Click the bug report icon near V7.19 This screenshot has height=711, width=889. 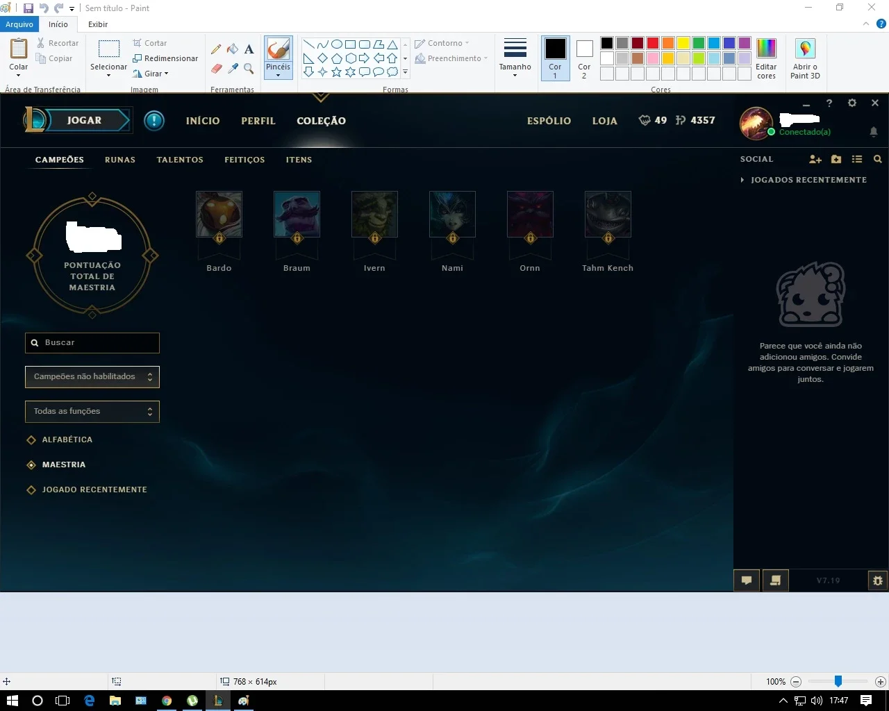click(878, 580)
